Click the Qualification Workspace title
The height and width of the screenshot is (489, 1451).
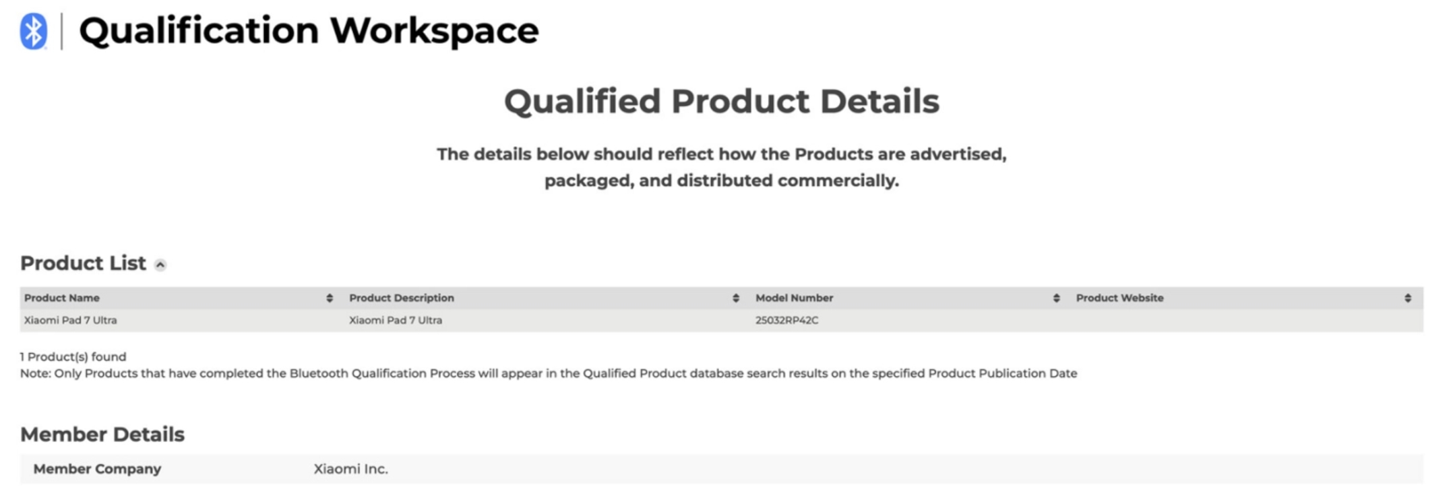(309, 31)
